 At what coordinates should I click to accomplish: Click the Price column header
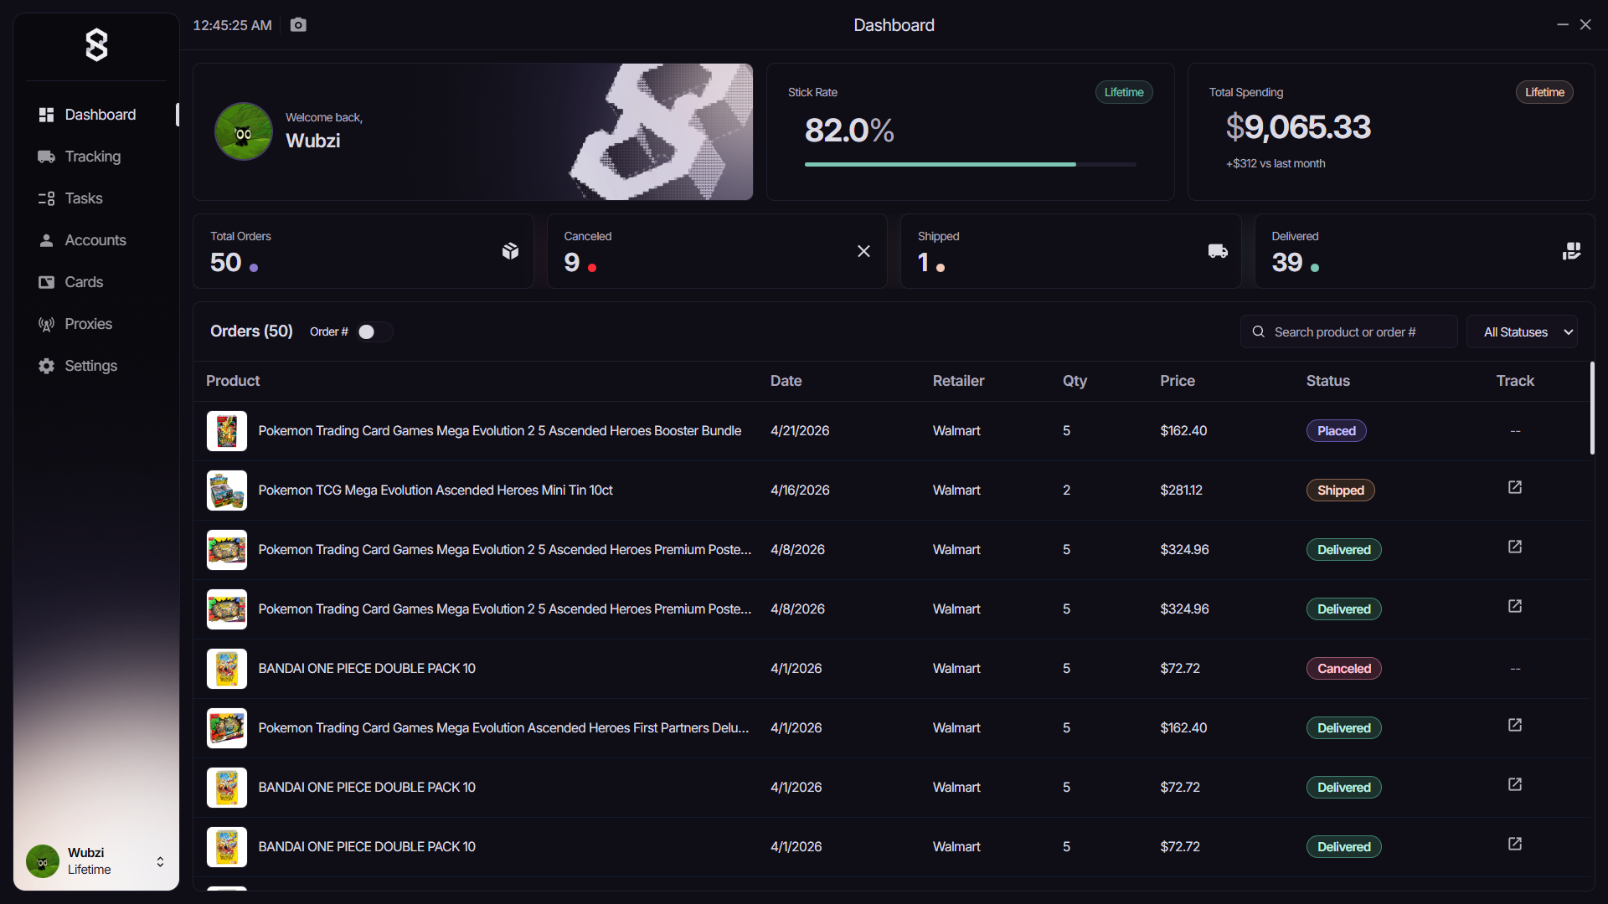[1178, 381]
